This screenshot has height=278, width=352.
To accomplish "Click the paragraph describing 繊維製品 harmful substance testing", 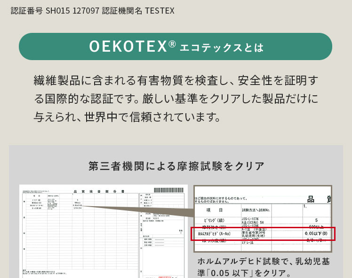I will coord(176,98).
